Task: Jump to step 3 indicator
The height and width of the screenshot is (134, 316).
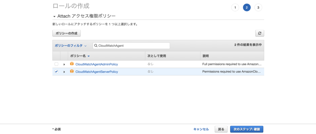Action: coord(258,8)
